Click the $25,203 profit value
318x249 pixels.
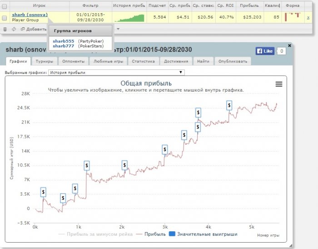(x=252, y=17)
